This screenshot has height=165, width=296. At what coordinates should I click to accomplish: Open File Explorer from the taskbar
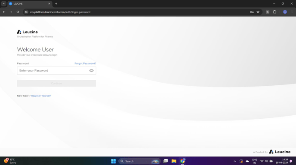(174, 161)
